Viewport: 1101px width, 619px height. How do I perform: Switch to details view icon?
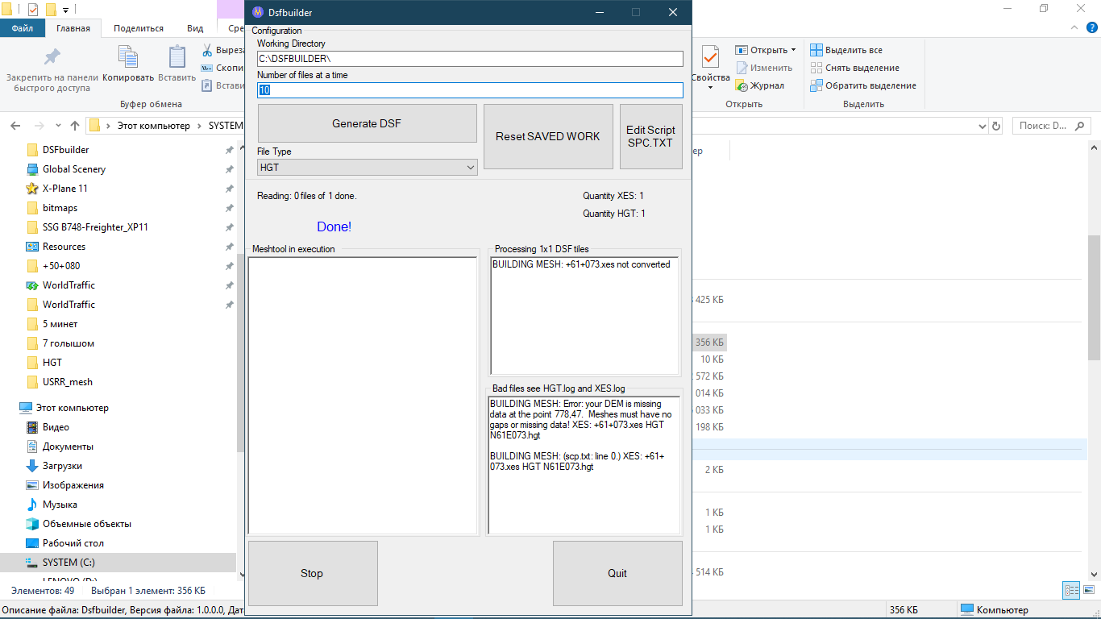pos(1070,591)
